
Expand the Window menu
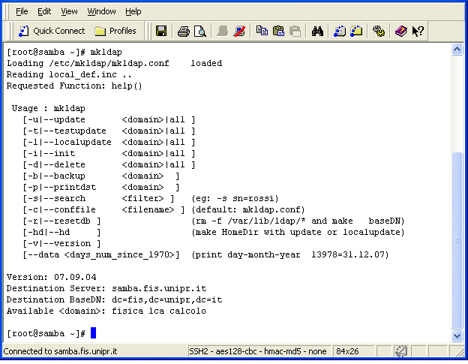101,11
